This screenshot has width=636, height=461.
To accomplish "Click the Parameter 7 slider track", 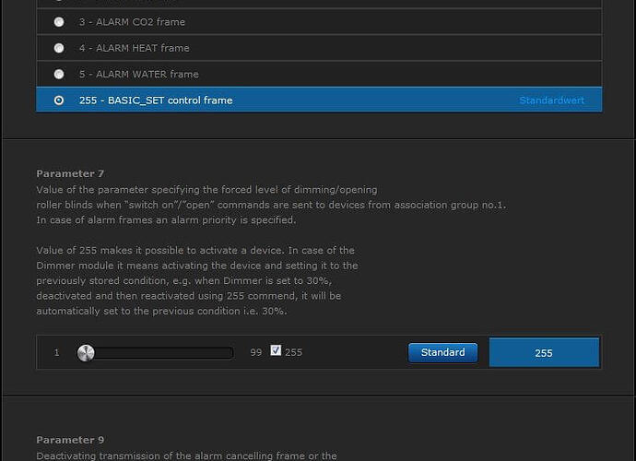I will (156, 353).
